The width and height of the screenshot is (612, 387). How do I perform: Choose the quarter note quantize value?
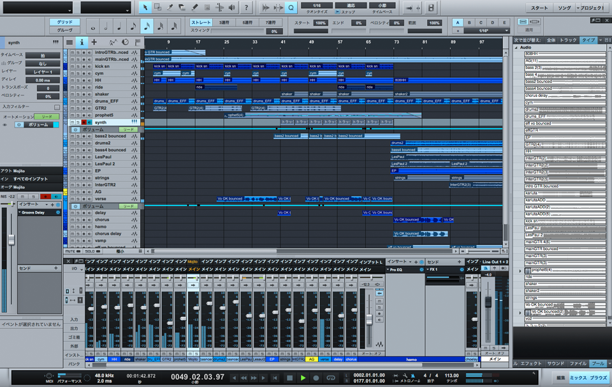coord(119,27)
